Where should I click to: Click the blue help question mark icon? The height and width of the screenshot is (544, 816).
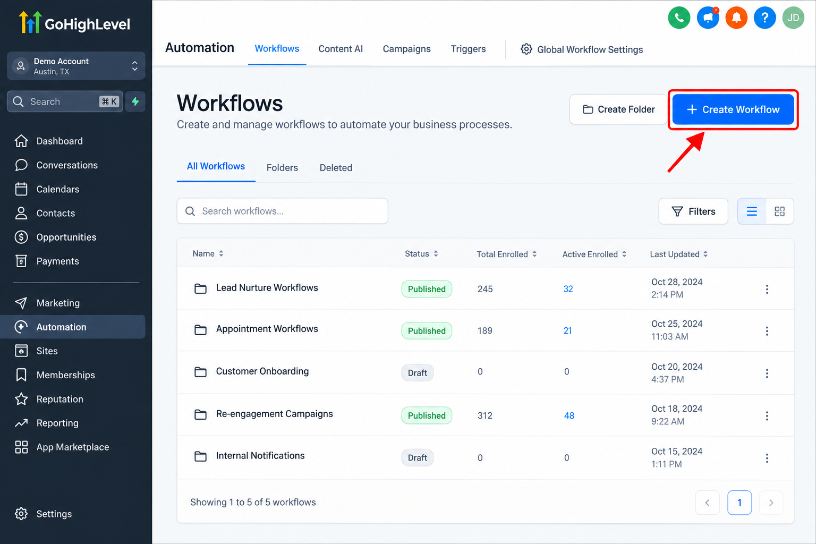click(x=765, y=18)
